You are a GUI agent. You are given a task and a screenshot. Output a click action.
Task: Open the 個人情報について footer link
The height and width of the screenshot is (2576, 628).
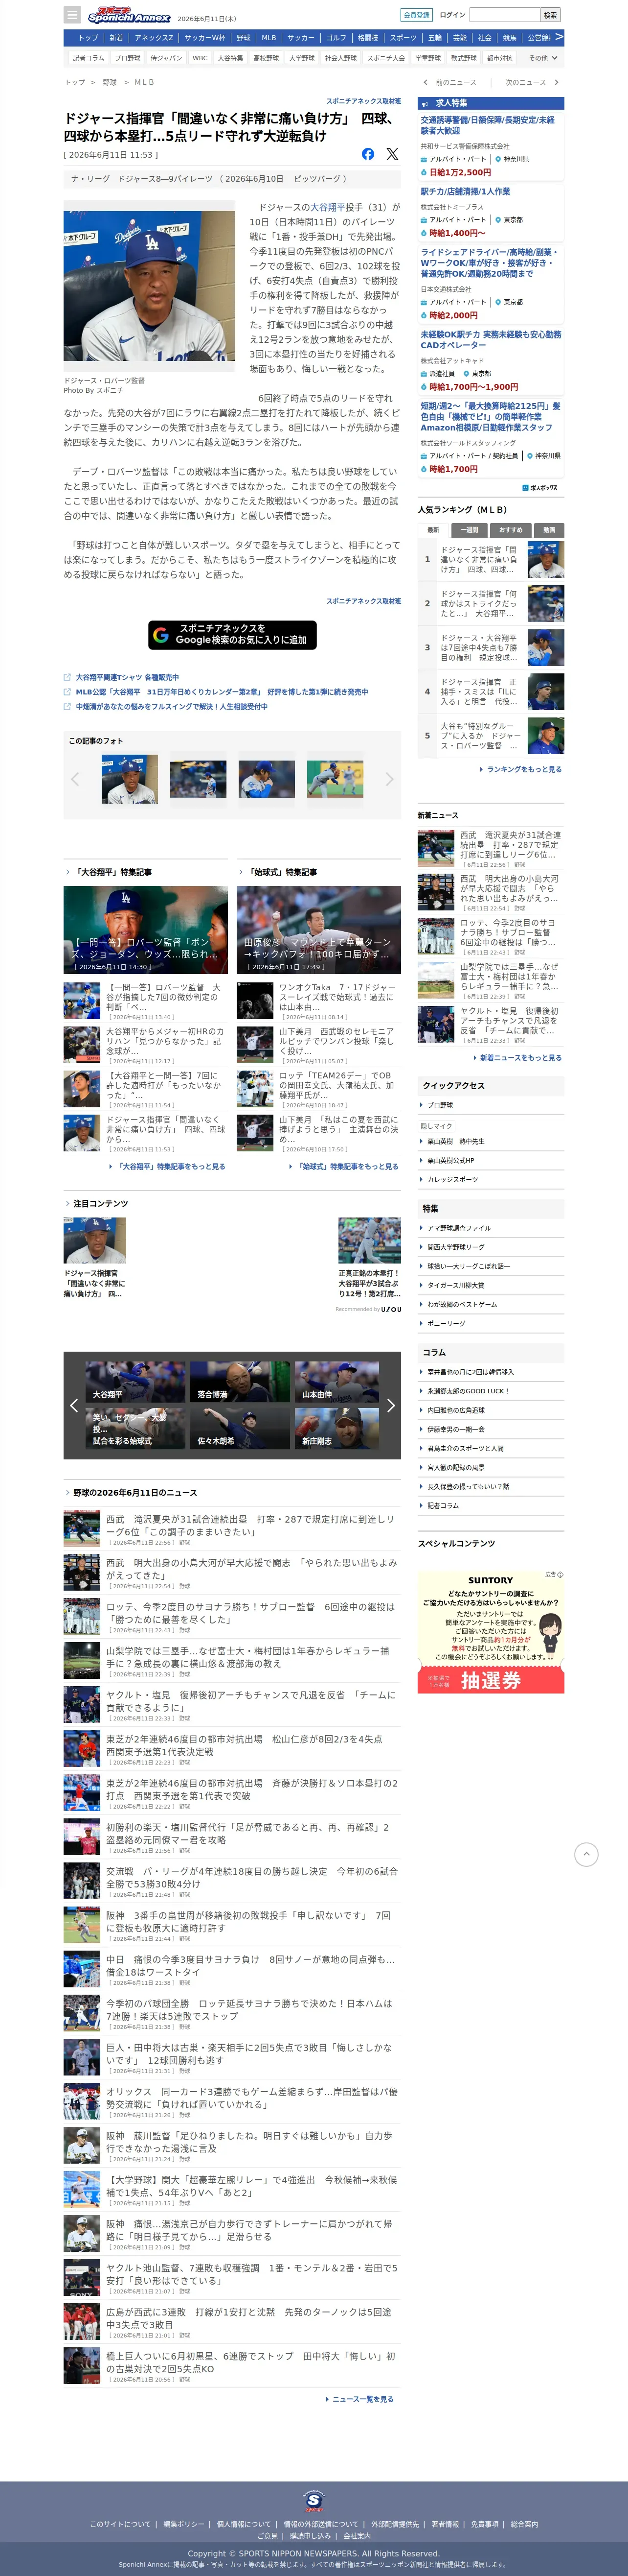tap(245, 2524)
